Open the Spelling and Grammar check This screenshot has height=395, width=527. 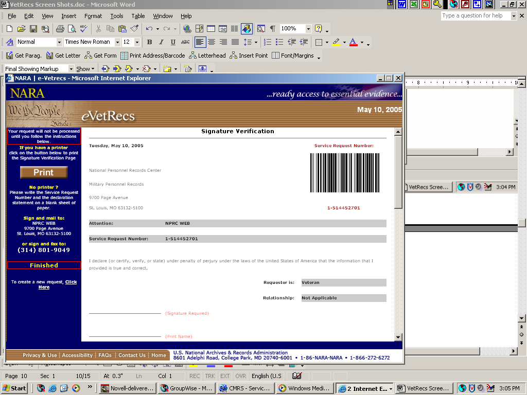pyautogui.click(x=83, y=29)
